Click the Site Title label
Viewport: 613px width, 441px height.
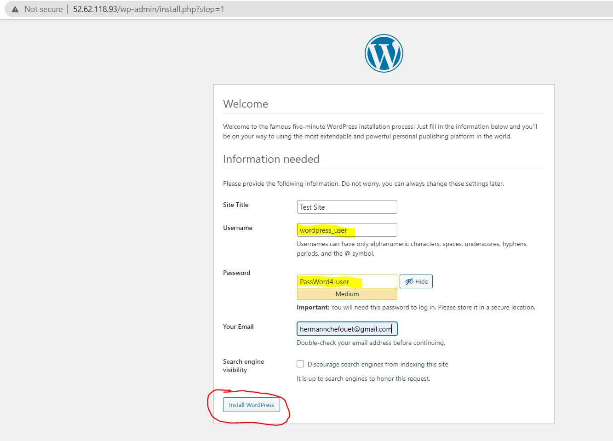tap(236, 205)
